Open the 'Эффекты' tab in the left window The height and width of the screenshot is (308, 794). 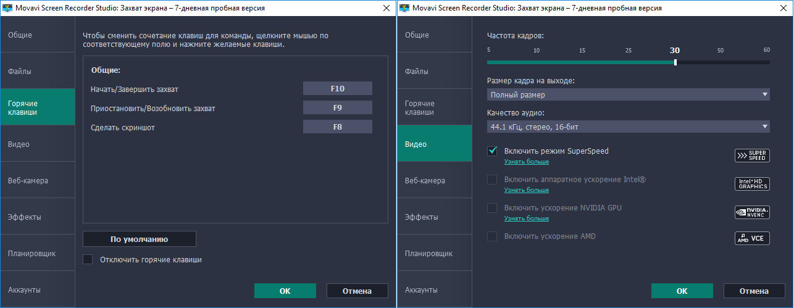[x=37, y=217]
